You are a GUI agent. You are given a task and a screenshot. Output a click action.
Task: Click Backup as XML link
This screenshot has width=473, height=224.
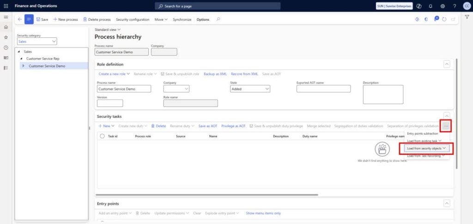215,74
